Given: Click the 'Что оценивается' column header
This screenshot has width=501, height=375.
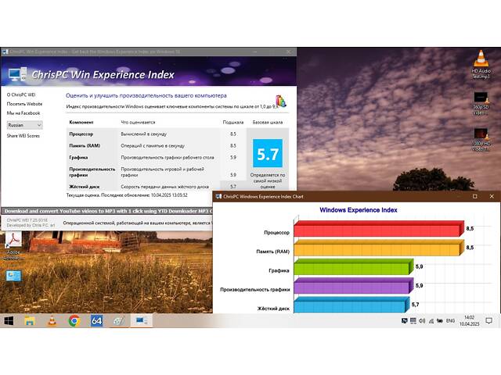Looking at the screenshot, I should [x=138, y=123].
